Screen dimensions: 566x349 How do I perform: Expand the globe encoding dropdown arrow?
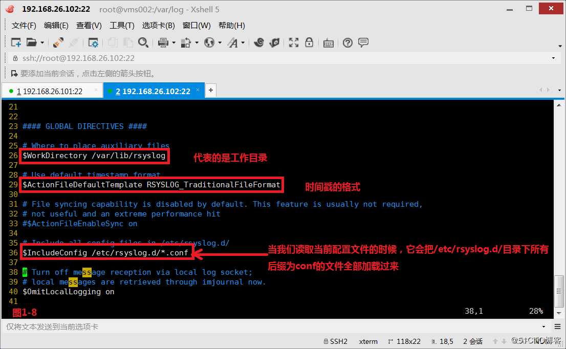[x=220, y=43]
